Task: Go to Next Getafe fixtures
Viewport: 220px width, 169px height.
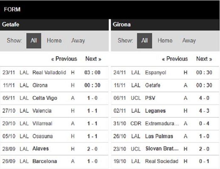Action: pyautogui.click(x=93, y=59)
